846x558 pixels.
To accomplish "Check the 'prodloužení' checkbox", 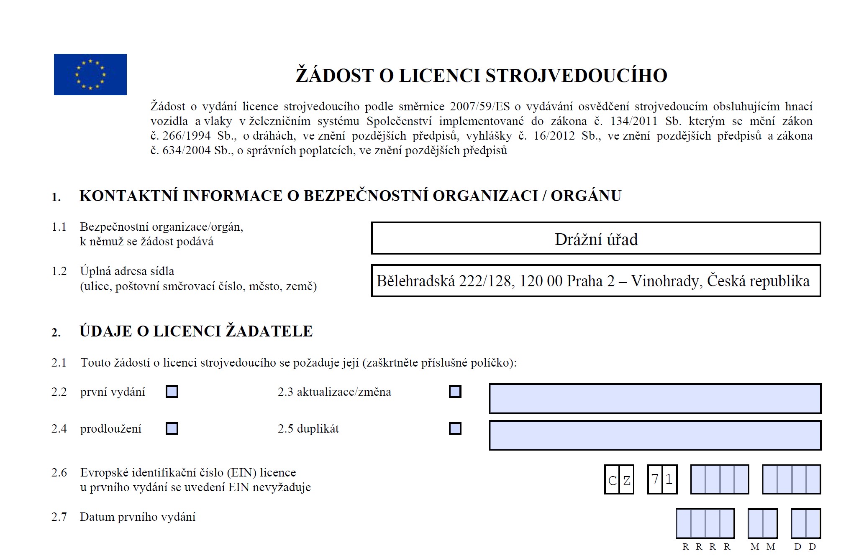I will (x=172, y=428).
